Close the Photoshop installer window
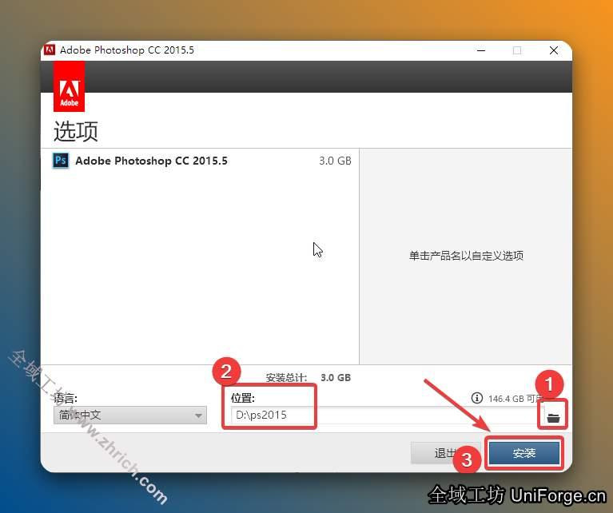This screenshot has height=513, width=613. click(554, 50)
